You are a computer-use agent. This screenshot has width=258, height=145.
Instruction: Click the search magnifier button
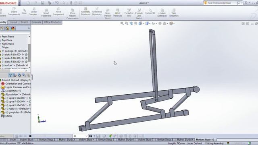238,3
